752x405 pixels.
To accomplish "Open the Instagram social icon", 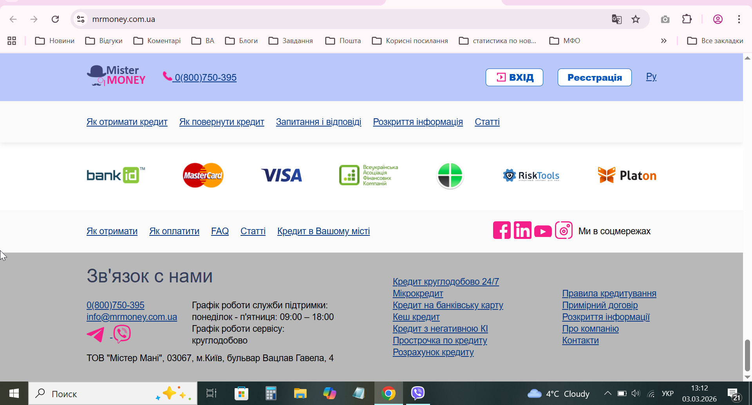I will coord(564,230).
